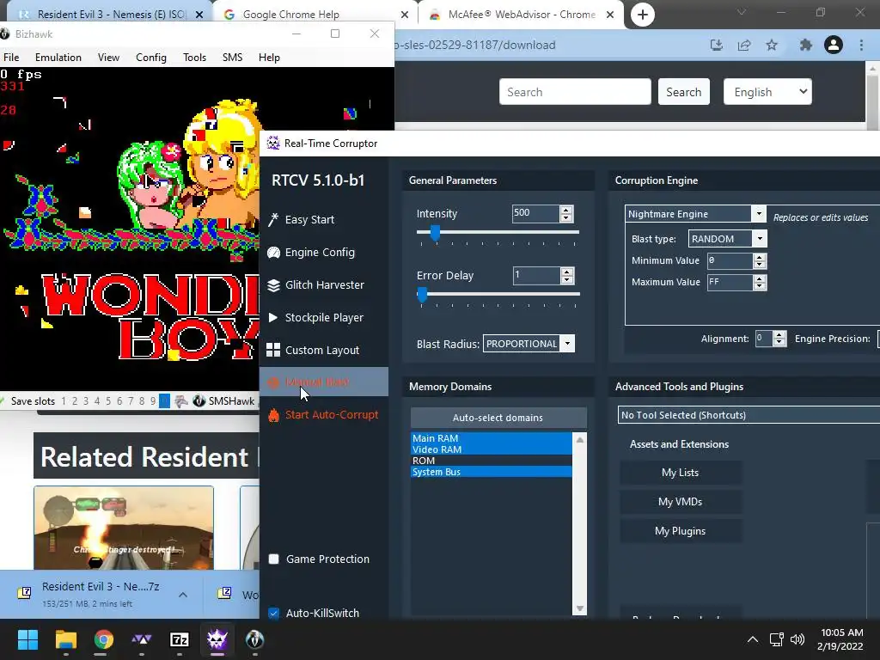Adjust the Intensity slider handle
The image size is (880, 660).
435,232
